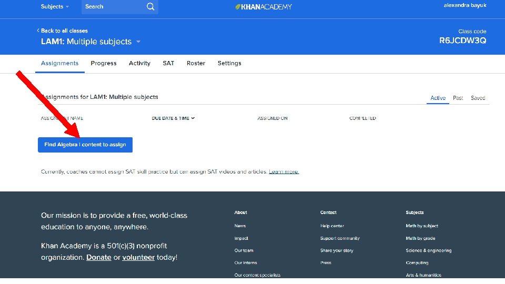
Task: Go back to all classes
Action: (x=62, y=31)
